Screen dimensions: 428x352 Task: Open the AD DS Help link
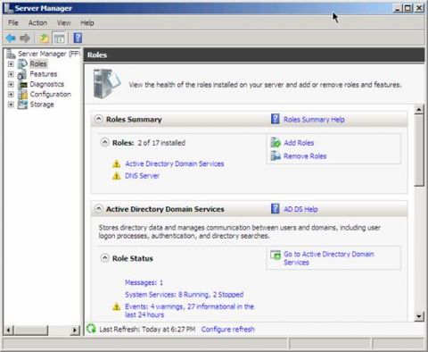coord(300,209)
